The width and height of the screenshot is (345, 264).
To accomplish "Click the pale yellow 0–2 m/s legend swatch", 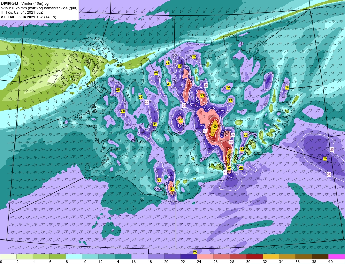I will pyautogui.click(x=8, y=257).
